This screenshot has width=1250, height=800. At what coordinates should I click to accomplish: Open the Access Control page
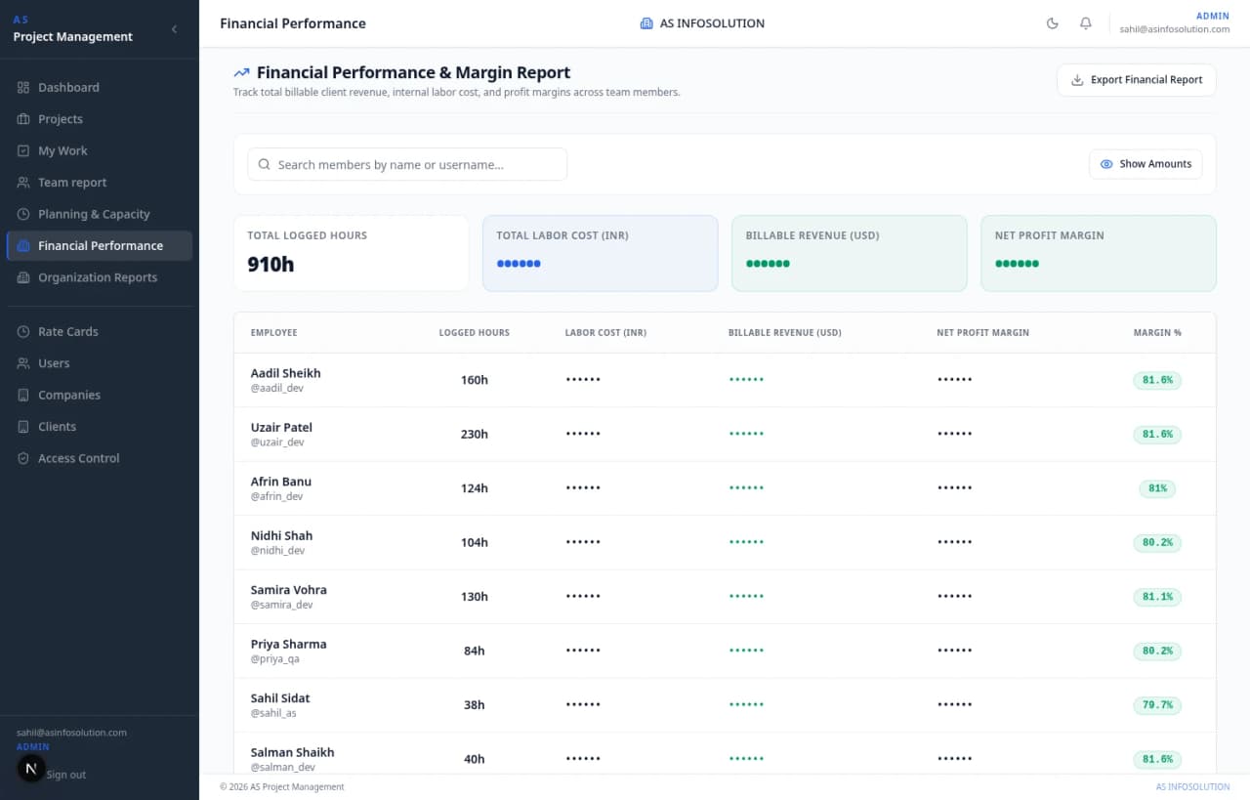coord(100,458)
